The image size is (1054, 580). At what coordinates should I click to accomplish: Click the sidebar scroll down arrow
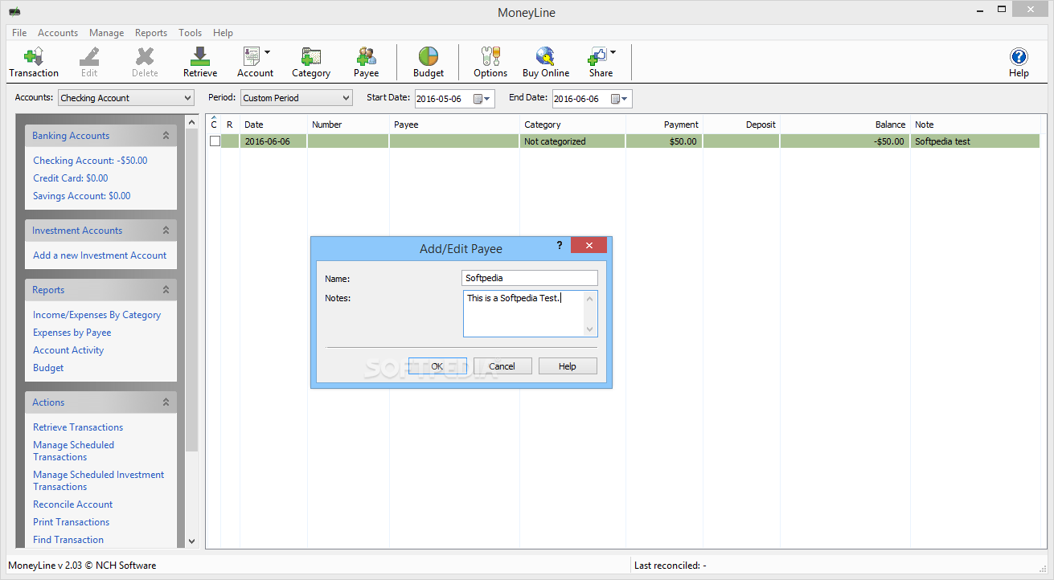(x=191, y=541)
